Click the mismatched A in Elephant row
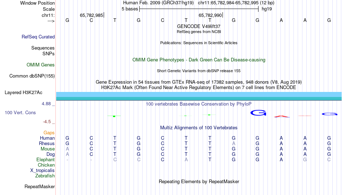This screenshot has width=342, height=195. pos(186,160)
